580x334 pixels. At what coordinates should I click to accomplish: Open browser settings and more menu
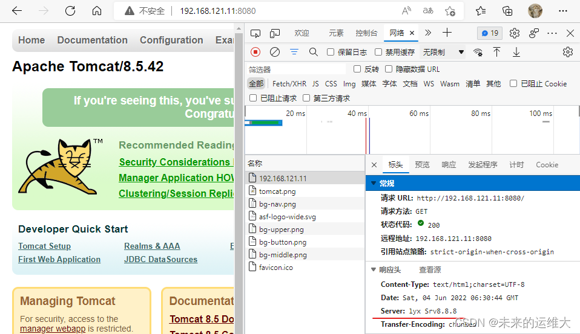pos(563,11)
